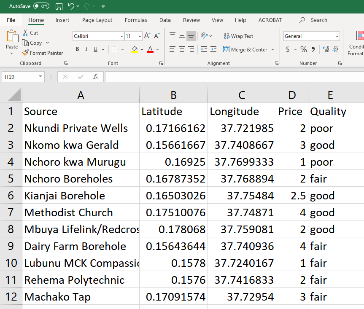Select the Center align icon
This screenshot has height=309, width=364.
pos(181,49)
